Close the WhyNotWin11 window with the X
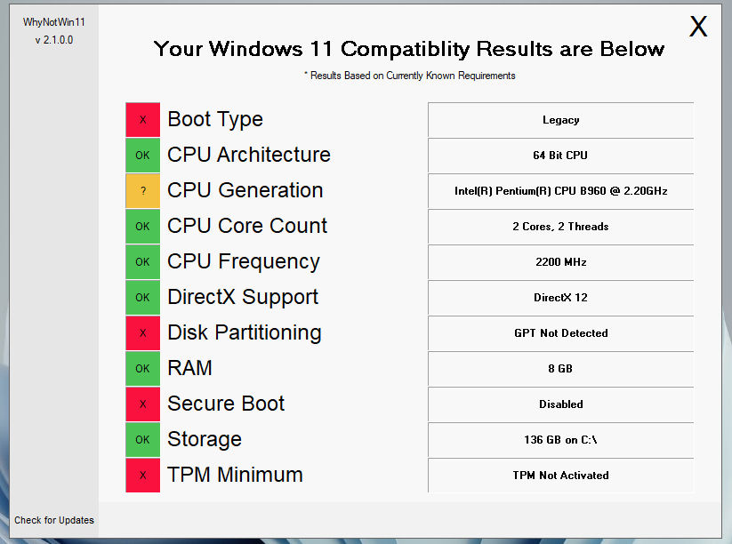Screen dimensions: 732x544 coord(698,27)
